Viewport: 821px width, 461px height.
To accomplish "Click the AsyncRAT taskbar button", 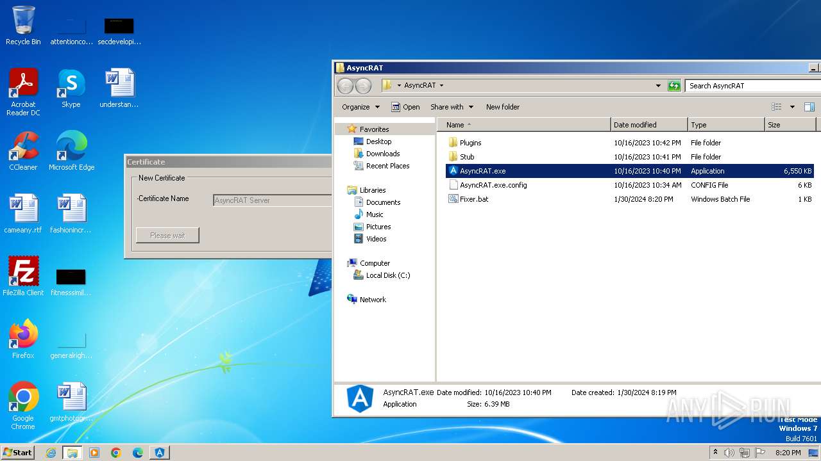I will (160, 453).
